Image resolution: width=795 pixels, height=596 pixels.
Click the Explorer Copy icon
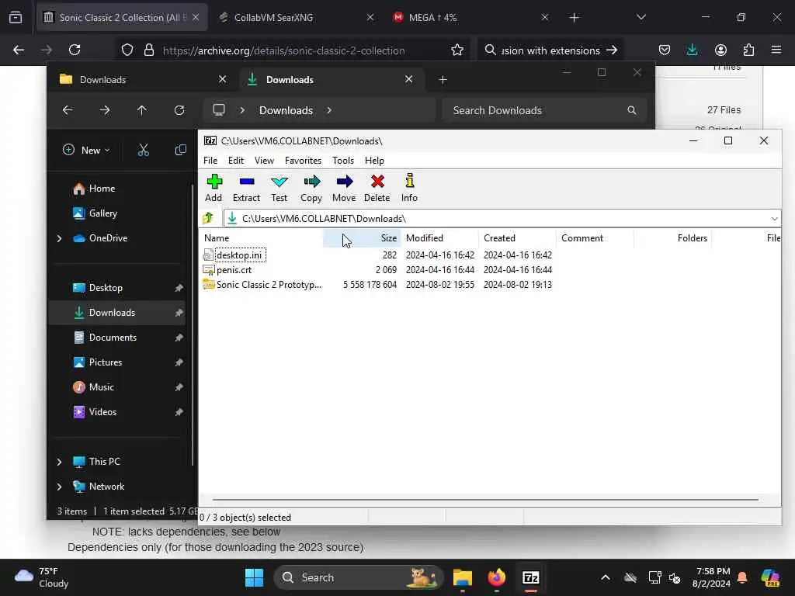(x=180, y=150)
